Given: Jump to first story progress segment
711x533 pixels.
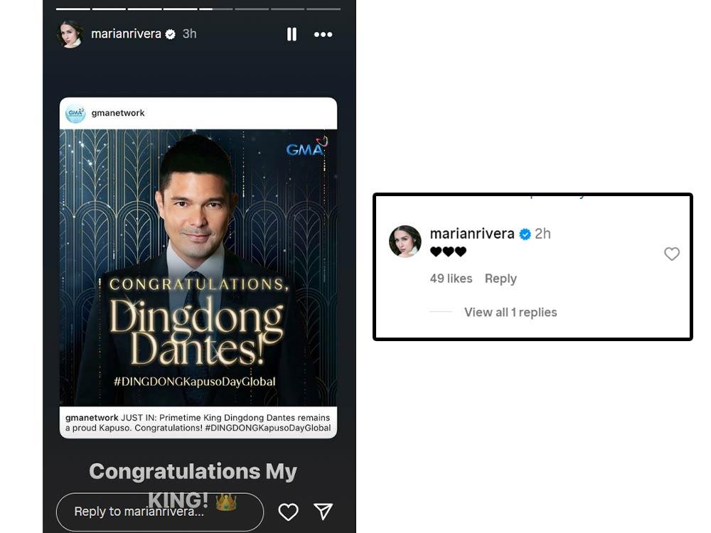Looking at the screenshot, I should point(73,9).
